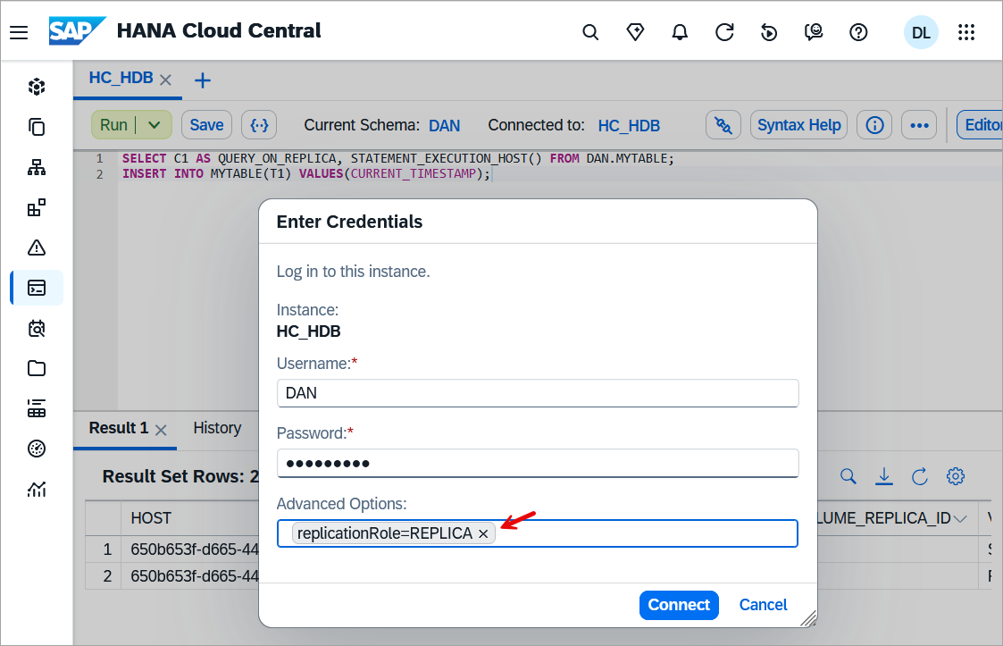Refresh the result set
Viewport: 1003px width, 646px height.
tap(920, 476)
